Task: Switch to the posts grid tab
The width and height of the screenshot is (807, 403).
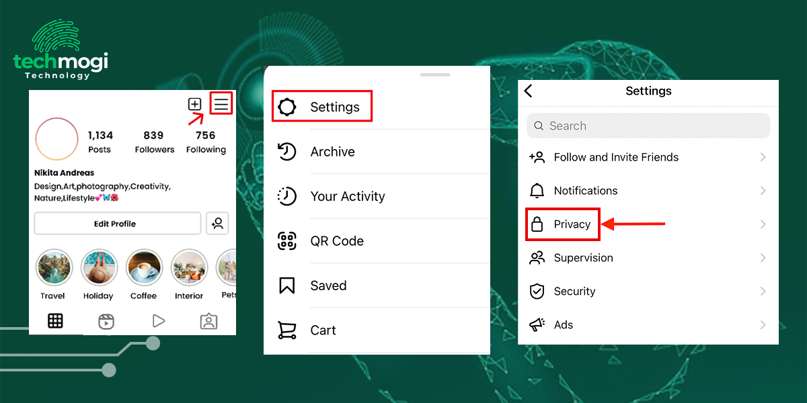Action: click(x=55, y=321)
